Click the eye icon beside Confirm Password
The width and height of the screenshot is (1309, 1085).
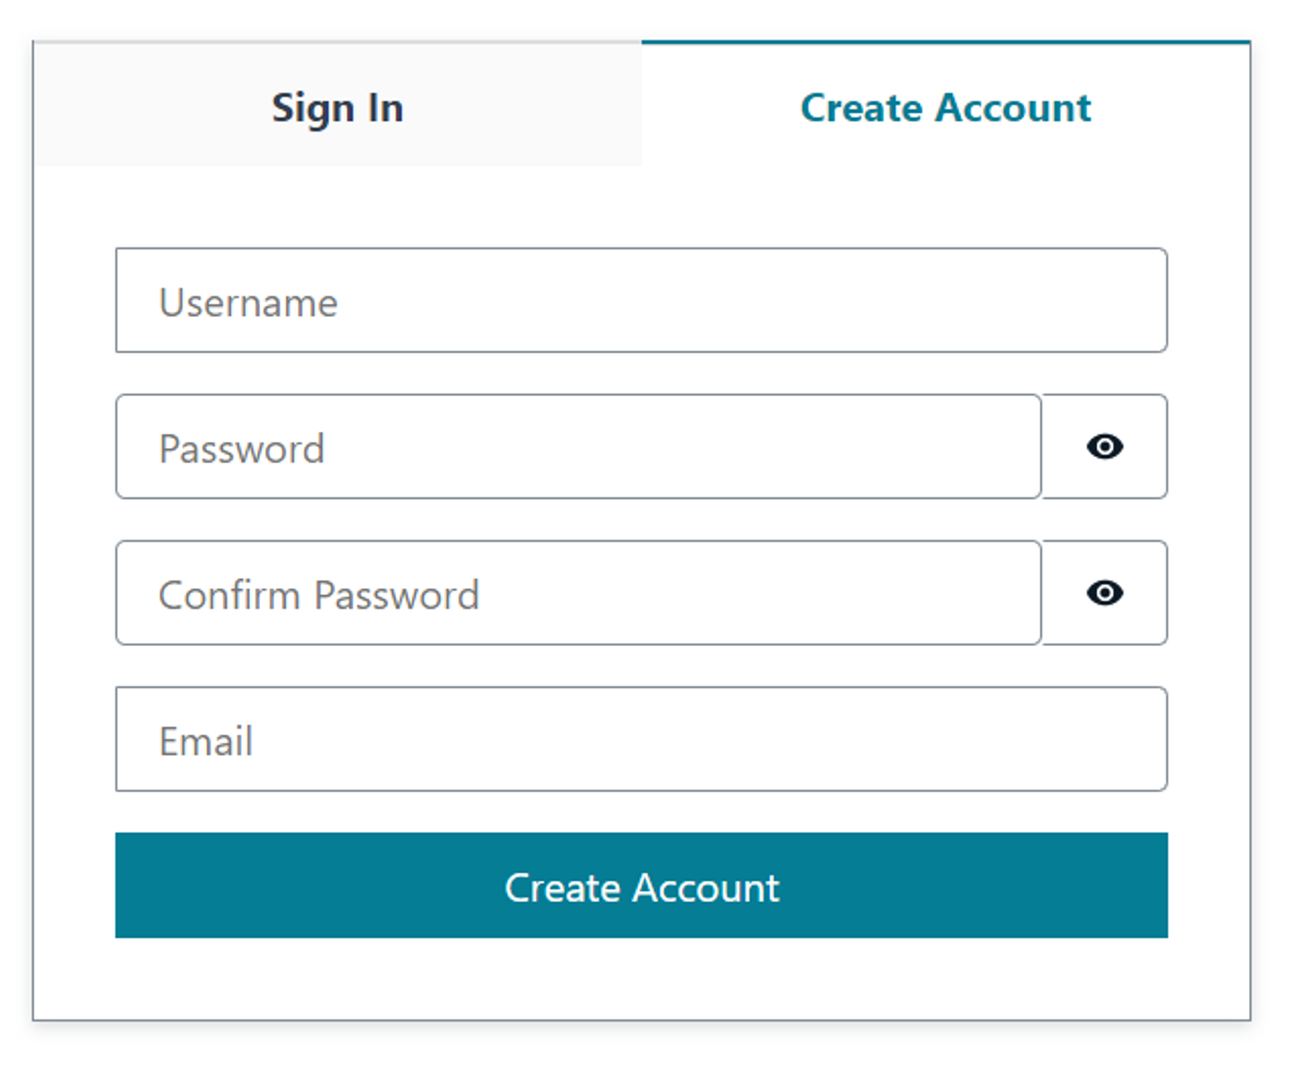pos(1104,592)
